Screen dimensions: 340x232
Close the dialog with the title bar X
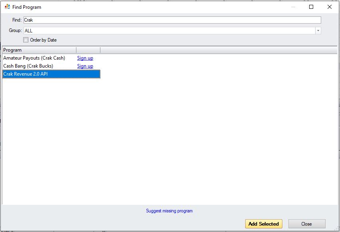(x=329, y=7)
